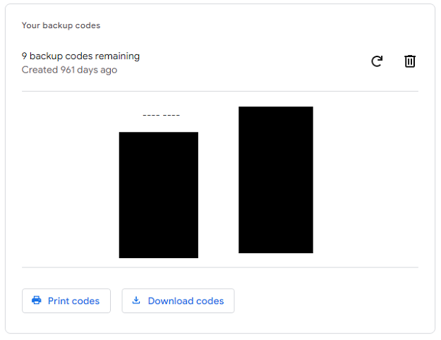Delete all backup codes with bin icon
Screen dimensions: 441x340
[410, 61]
